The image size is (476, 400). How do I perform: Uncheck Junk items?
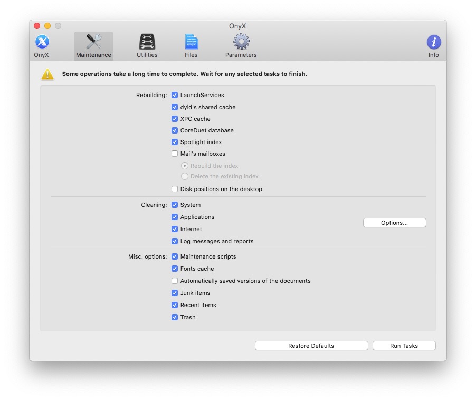click(x=175, y=293)
